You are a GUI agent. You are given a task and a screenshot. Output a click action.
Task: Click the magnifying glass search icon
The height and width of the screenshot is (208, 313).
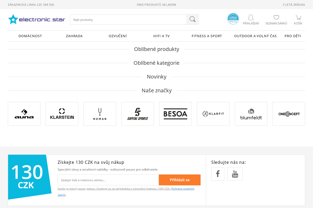(x=192, y=19)
